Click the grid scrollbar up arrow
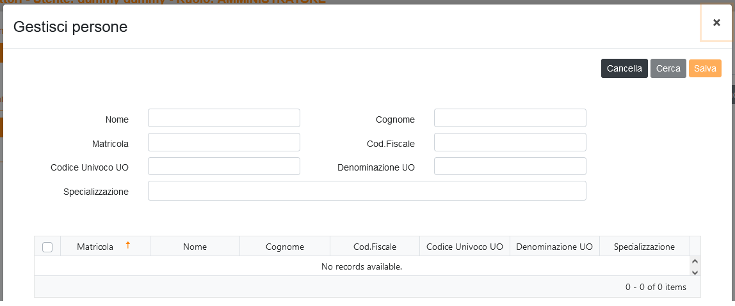735x306 pixels. (695, 261)
